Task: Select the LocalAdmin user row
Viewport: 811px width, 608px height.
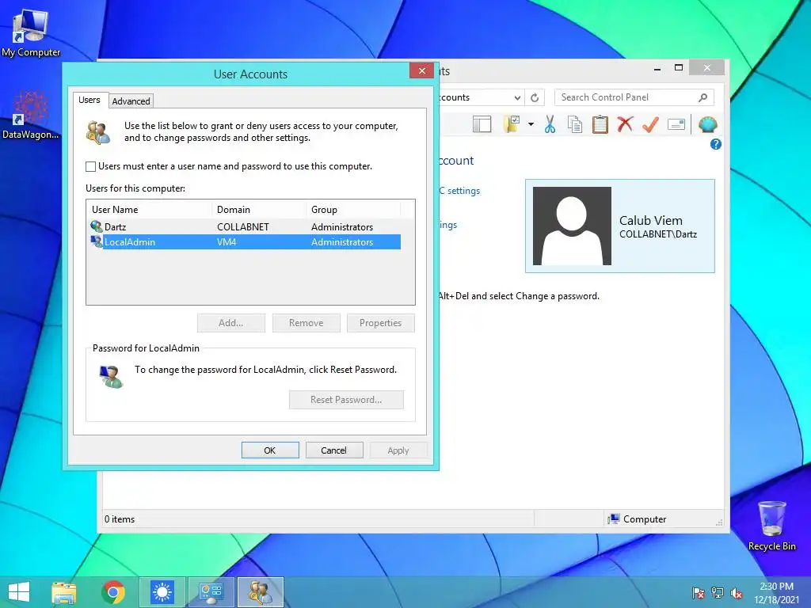Action: point(245,242)
